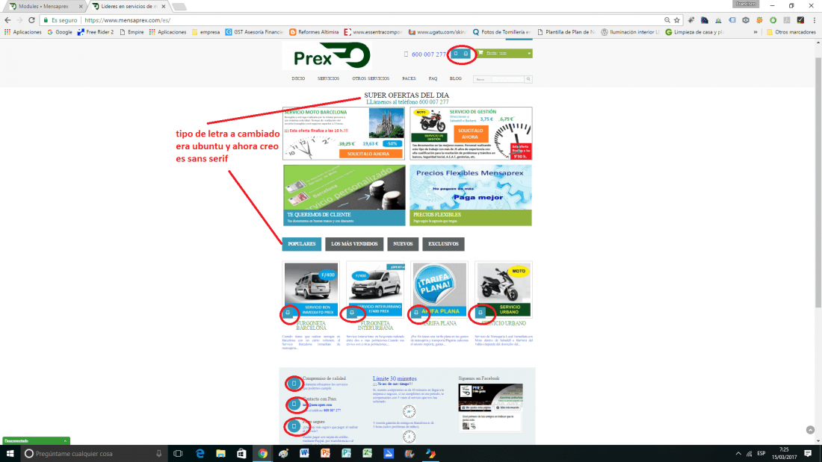Show hidden system tray icons

click(738, 454)
